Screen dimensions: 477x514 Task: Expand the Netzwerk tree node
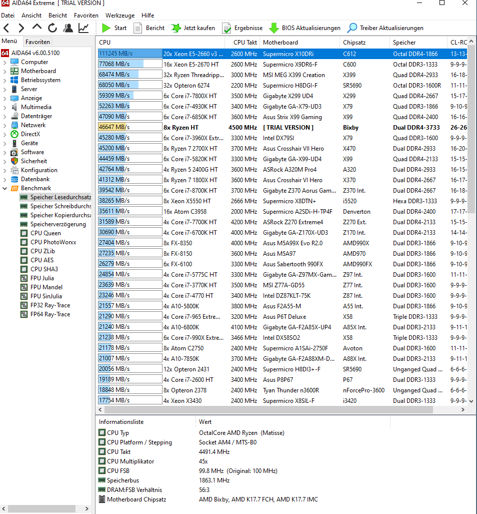[4, 125]
